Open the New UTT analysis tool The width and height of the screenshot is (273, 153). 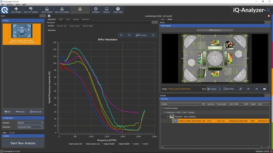31,10
